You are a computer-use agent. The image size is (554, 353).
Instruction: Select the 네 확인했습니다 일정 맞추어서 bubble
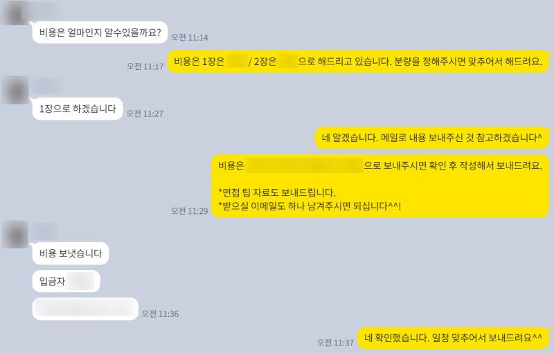[x=453, y=338]
